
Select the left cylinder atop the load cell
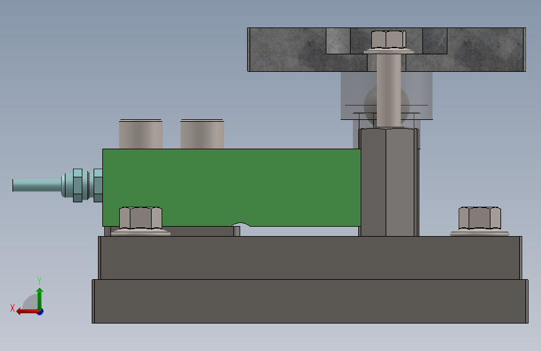click(x=141, y=134)
